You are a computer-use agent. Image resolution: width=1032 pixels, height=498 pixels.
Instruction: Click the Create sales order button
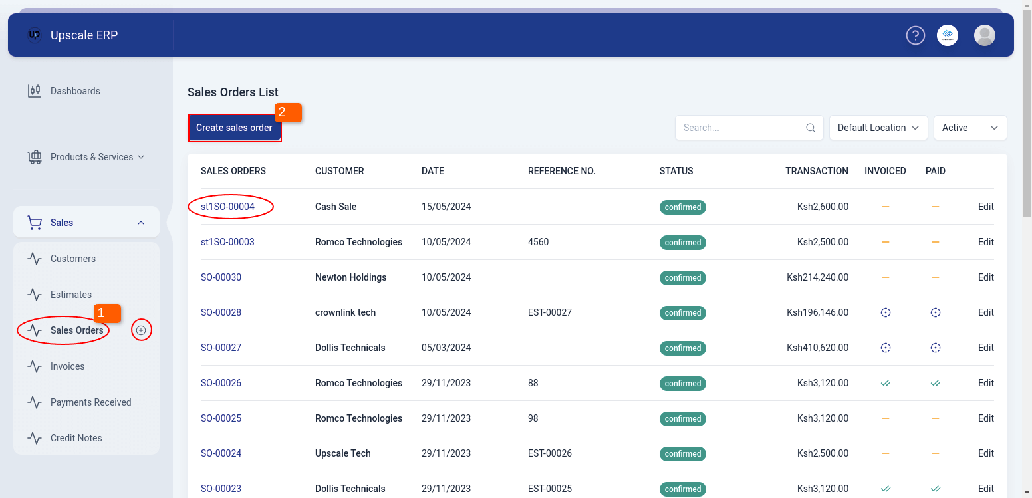tap(234, 128)
